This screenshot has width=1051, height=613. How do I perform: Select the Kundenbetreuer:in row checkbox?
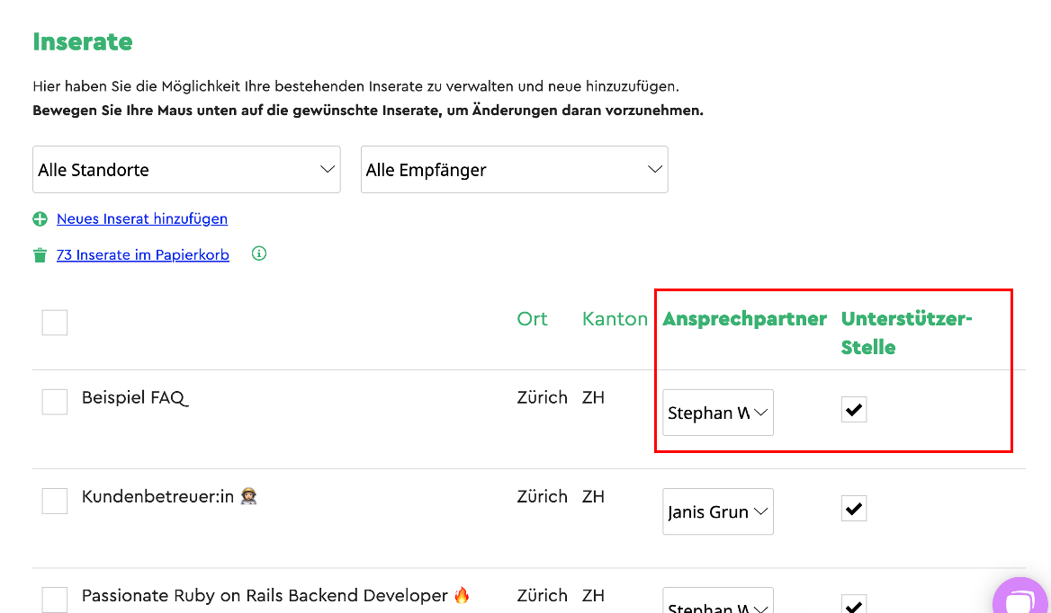click(54, 501)
